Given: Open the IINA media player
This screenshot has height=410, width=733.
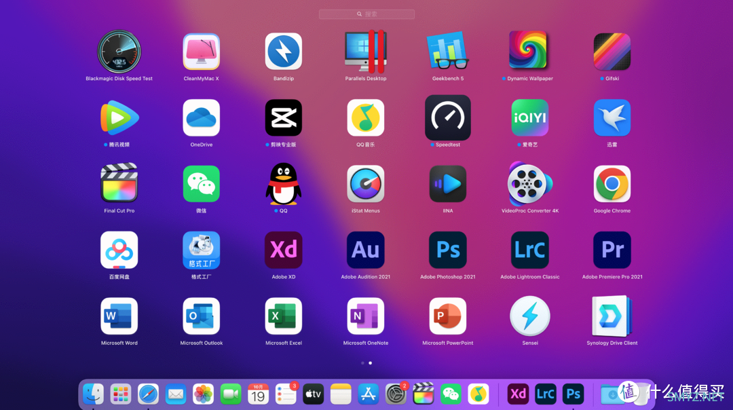Looking at the screenshot, I should (x=448, y=184).
